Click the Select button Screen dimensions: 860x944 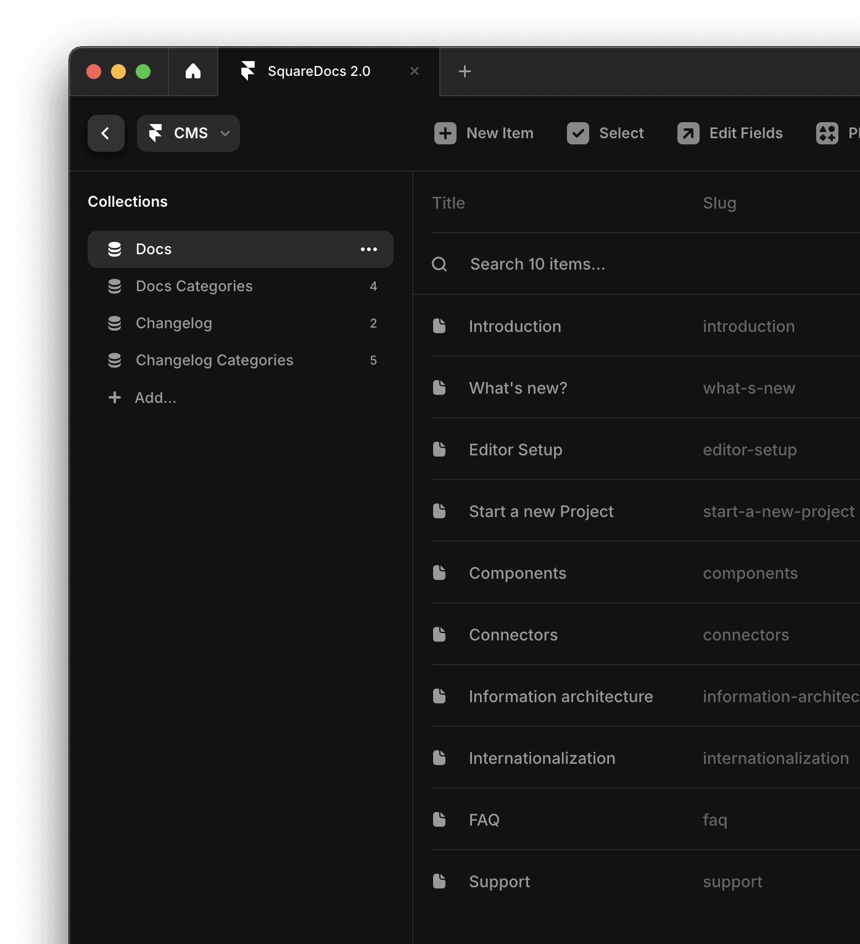pos(605,133)
